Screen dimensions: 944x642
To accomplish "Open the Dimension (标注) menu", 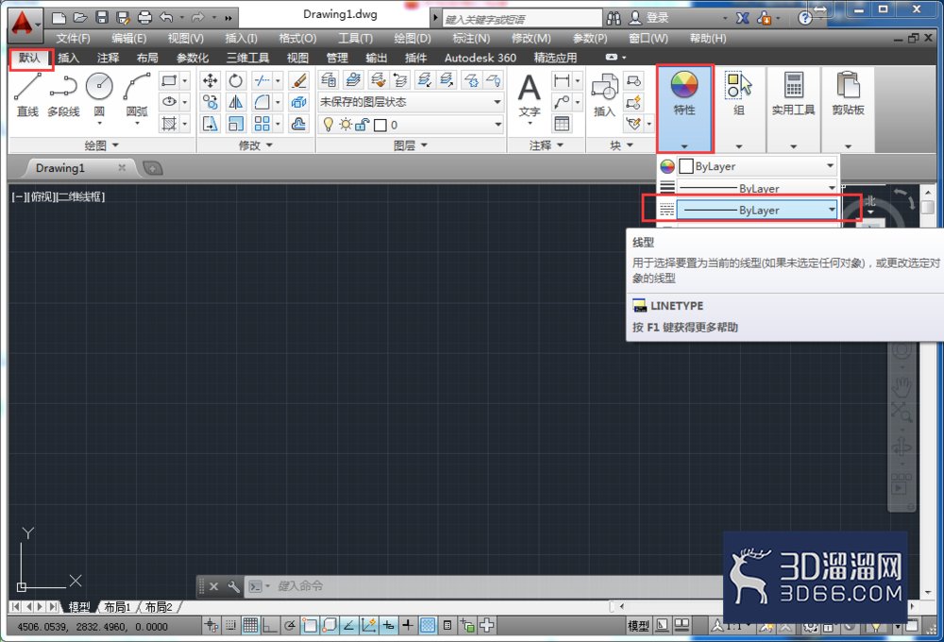I will click(x=471, y=39).
